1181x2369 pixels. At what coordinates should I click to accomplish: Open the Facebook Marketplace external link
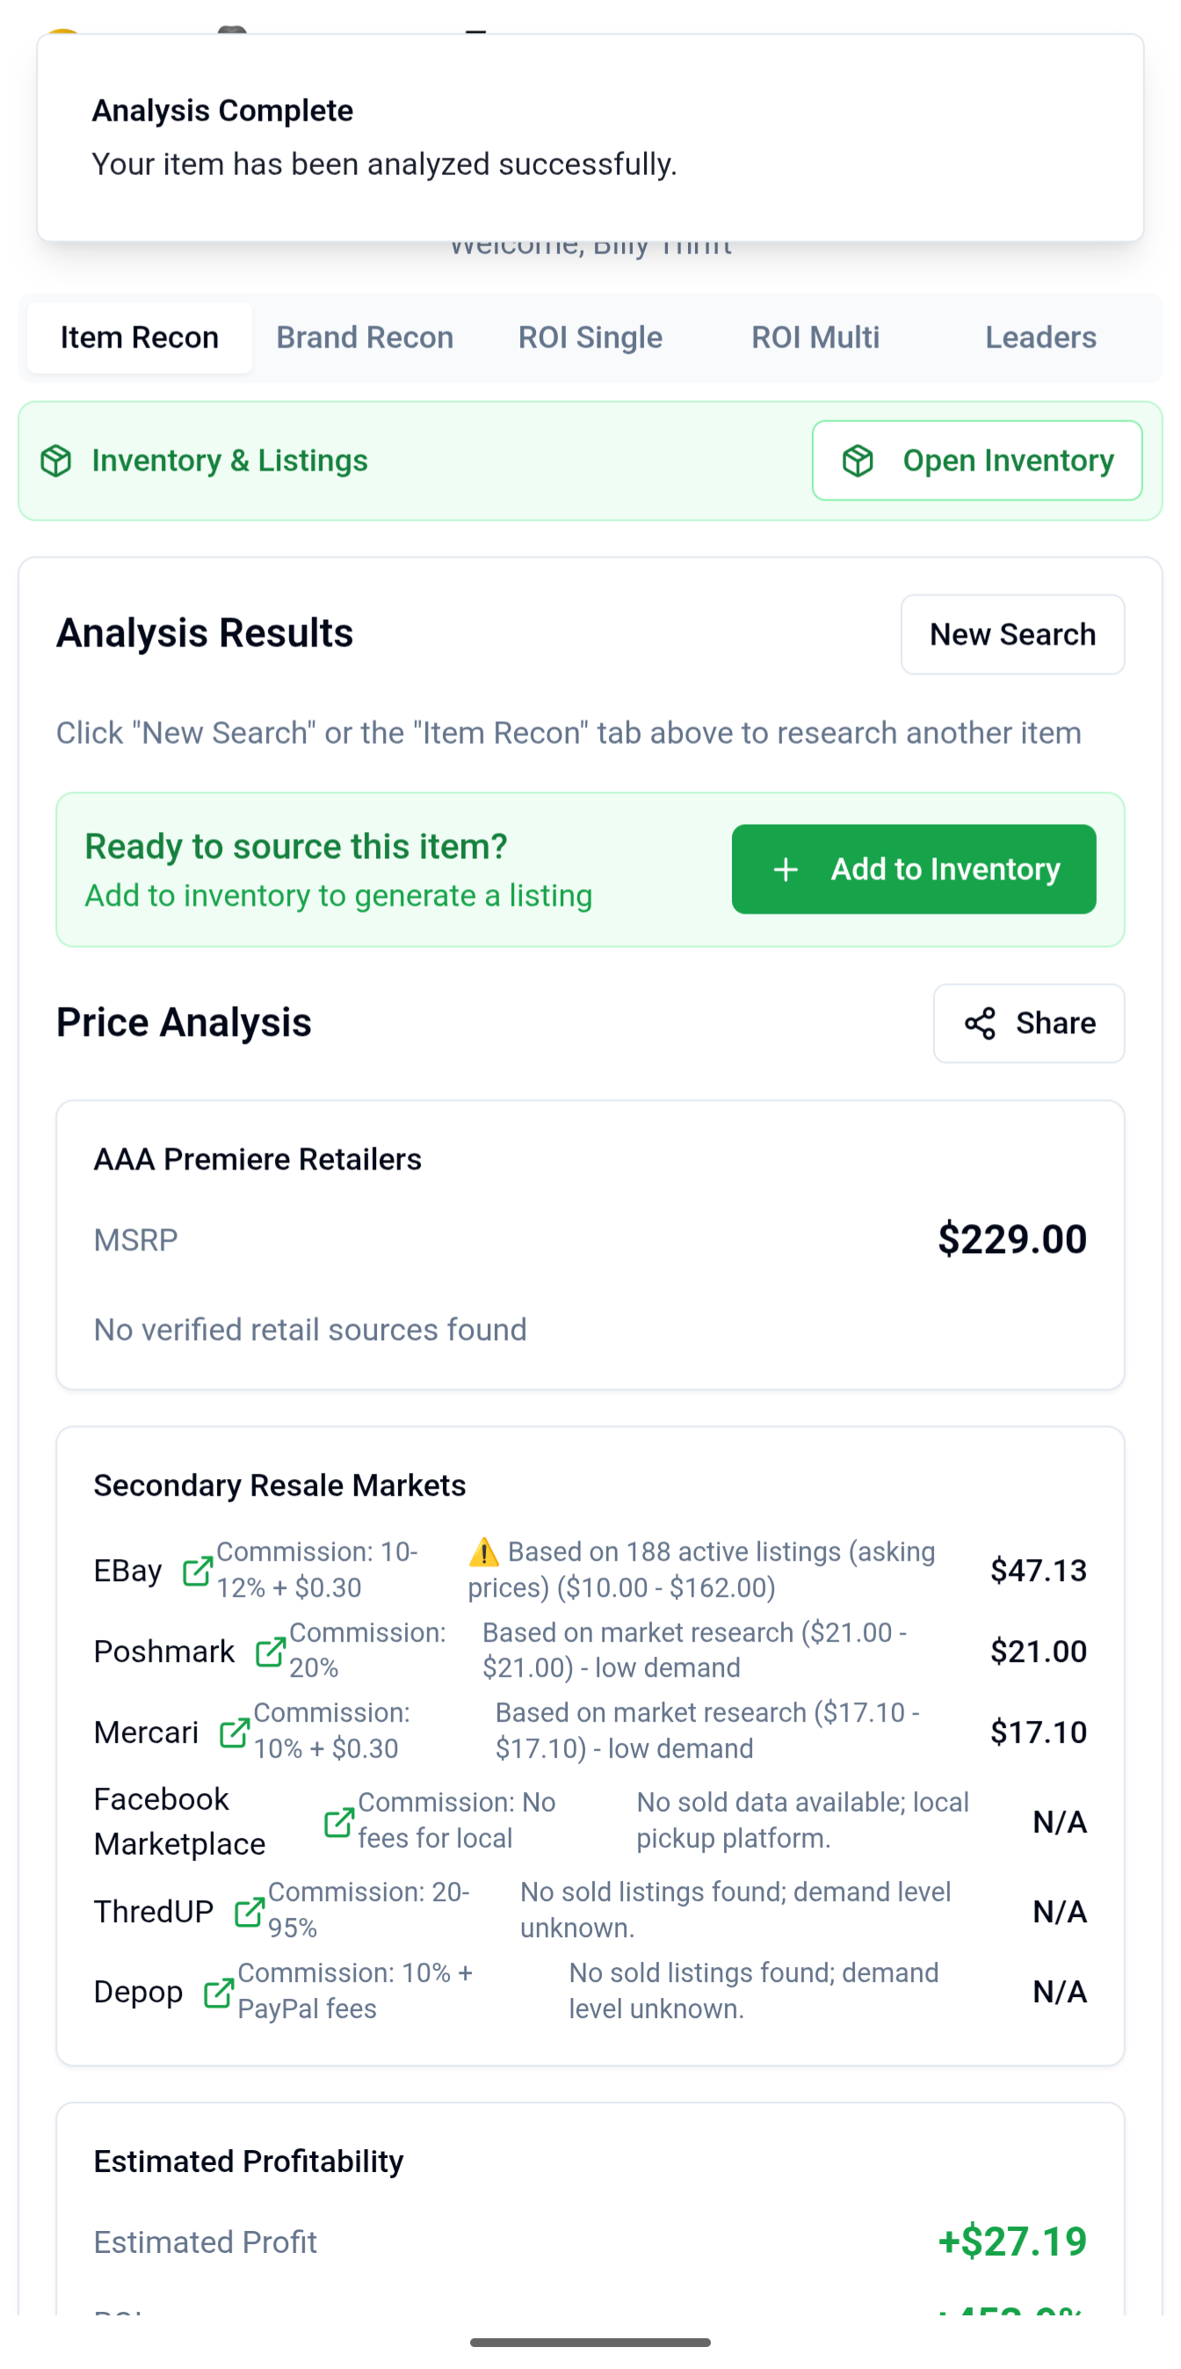click(x=340, y=1821)
